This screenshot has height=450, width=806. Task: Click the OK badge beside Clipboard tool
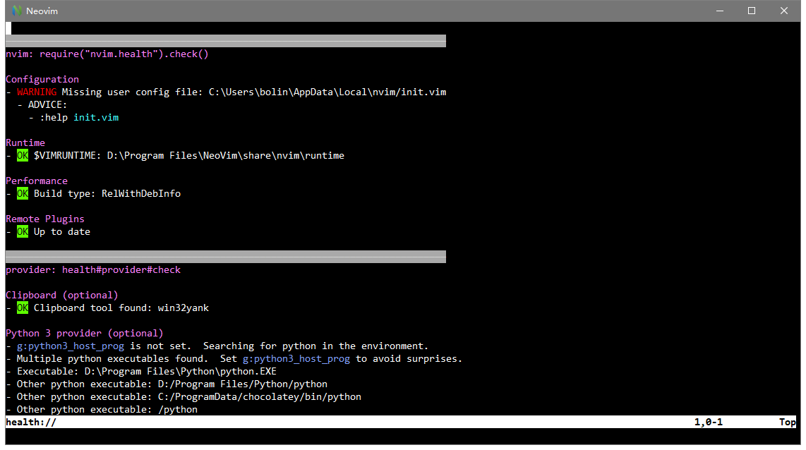tap(23, 308)
